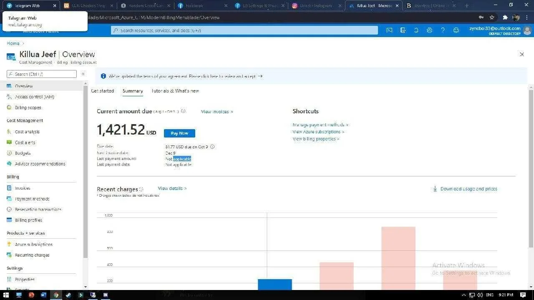The width and height of the screenshot is (534, 300).
Task: Open the Windows Start menu
Action: (6, 295)
